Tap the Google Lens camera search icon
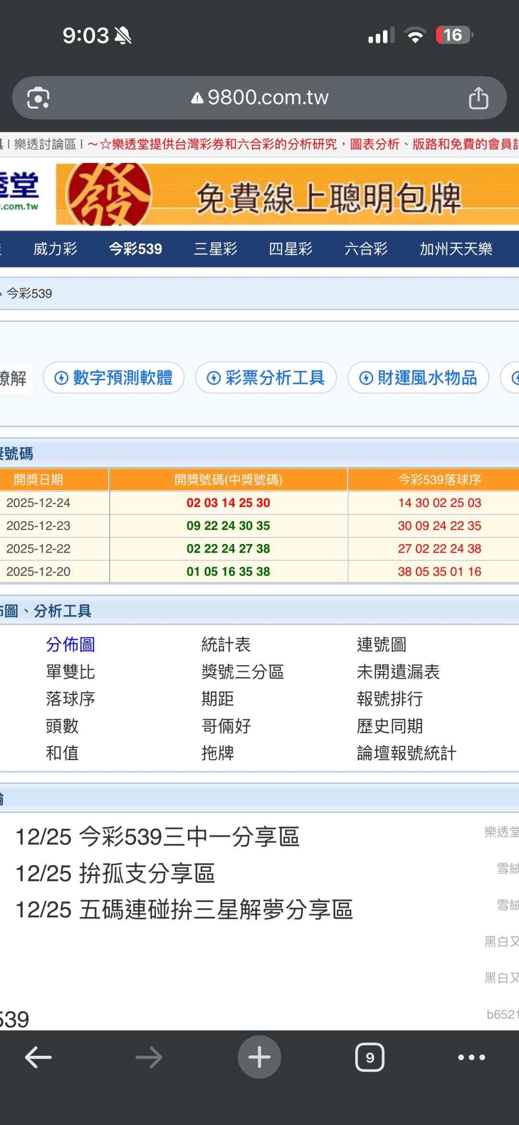This screenshot has width=519, height=1125. click(38, 98)
